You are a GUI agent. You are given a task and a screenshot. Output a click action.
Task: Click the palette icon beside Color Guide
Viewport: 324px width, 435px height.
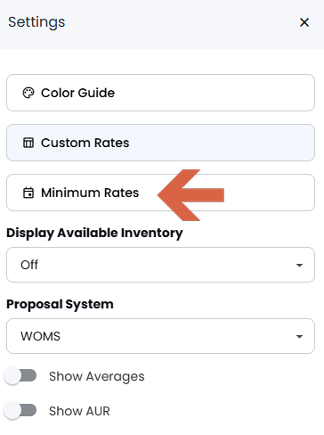click(x=28, y=93)
